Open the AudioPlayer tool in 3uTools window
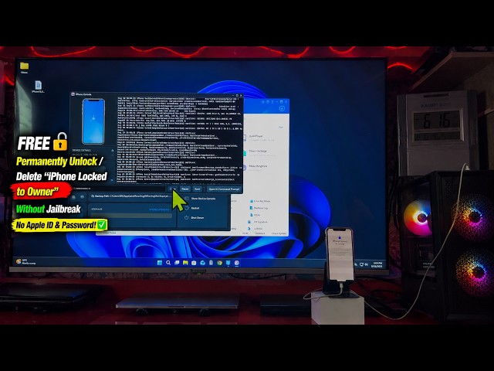The height and width of the screenshot is (371, 494). pos(260,138)
